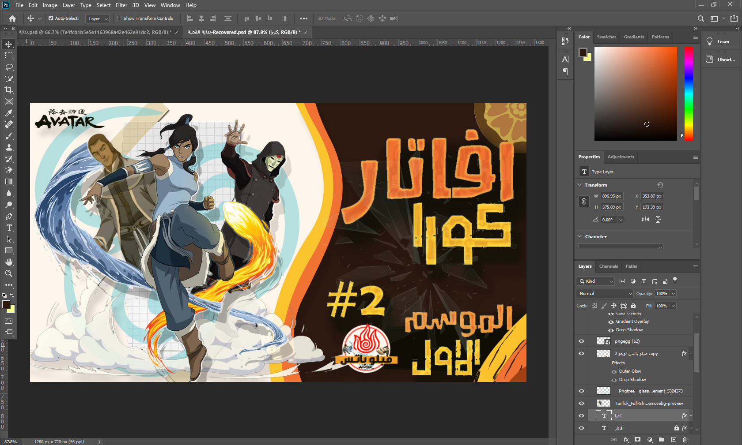Hide the Gradient Overlay effect

611,322
